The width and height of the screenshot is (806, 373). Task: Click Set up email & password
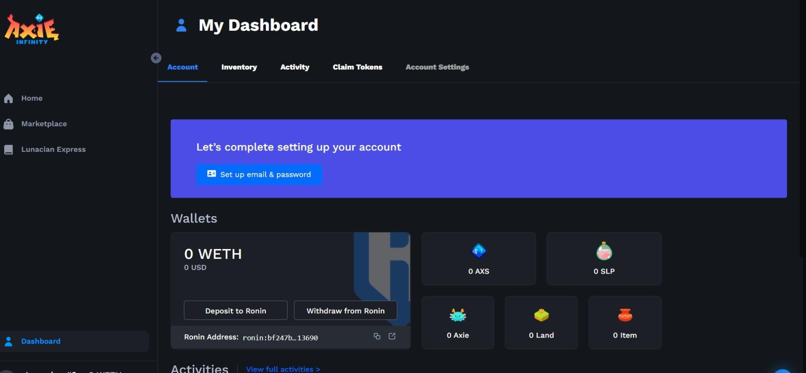[x=259, y=174]
